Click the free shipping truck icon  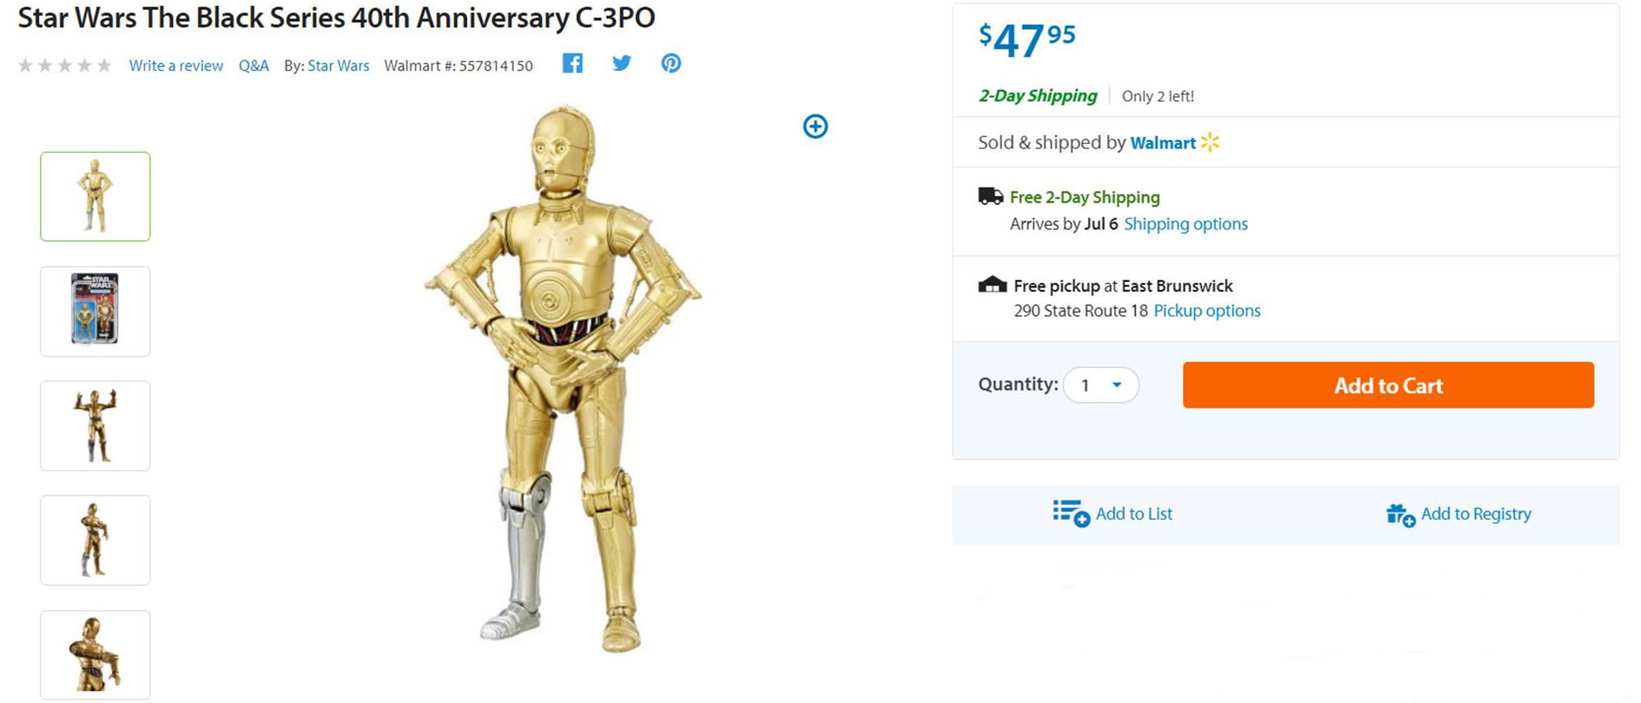coord(990,197)
